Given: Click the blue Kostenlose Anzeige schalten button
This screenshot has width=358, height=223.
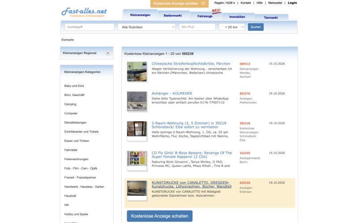Looking at the screenshot, I should pyautogui.click(x=160, y=216).
